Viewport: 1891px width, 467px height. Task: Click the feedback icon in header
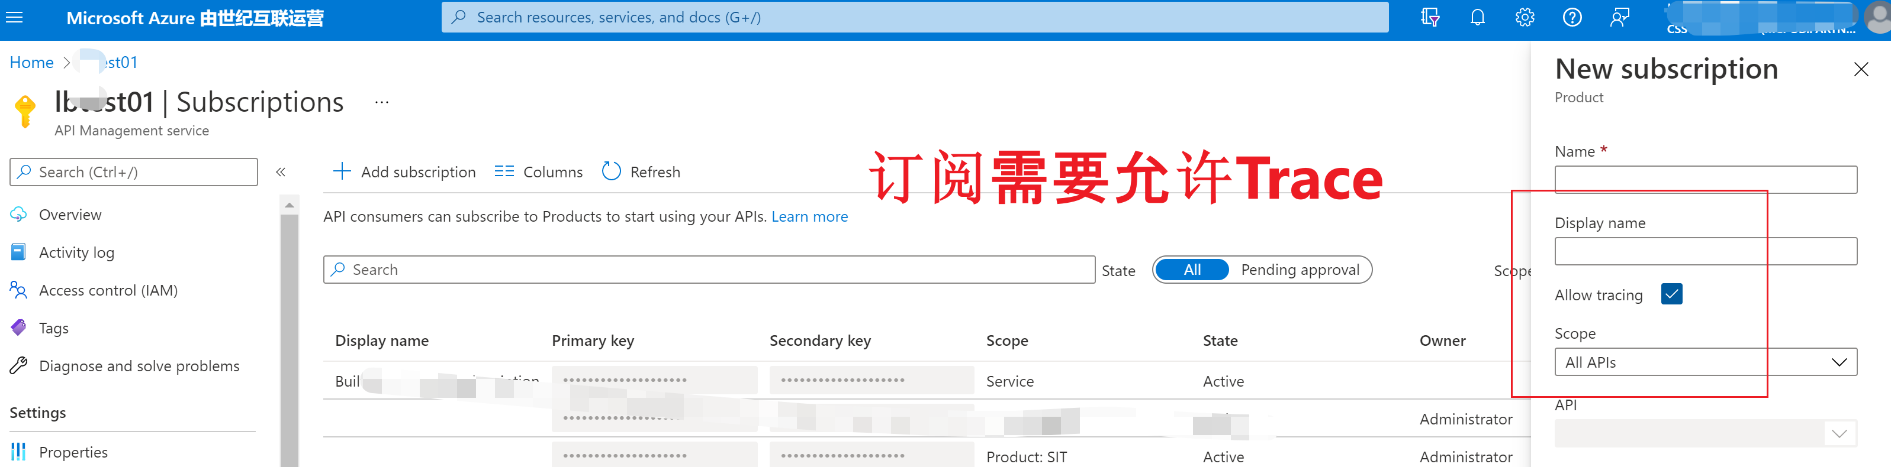pyautogui.click(x=1619, y=18)
